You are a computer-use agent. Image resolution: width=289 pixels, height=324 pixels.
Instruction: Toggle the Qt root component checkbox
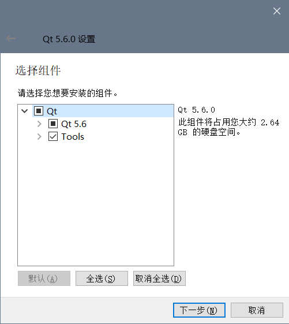(x=39, y=111)
